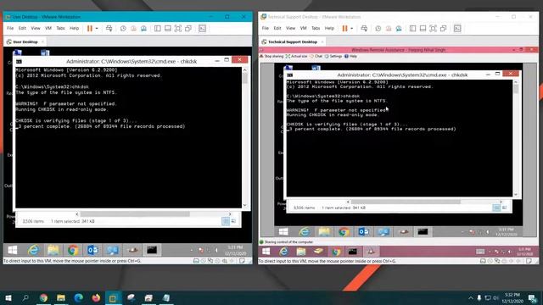Open Outlook in User Desktop guest taskbar

coord(92,250)
